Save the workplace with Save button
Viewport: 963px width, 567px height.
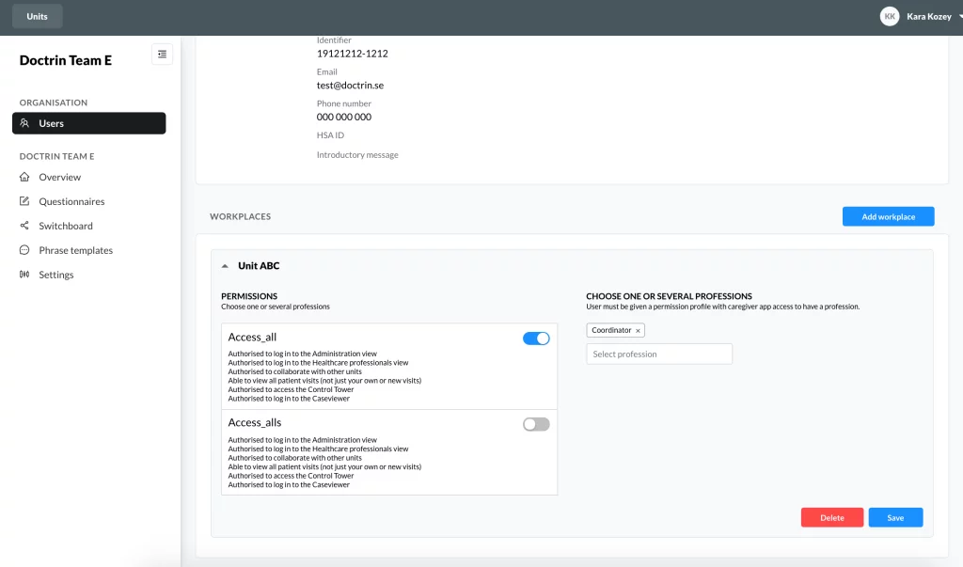[x=895, y=517]
